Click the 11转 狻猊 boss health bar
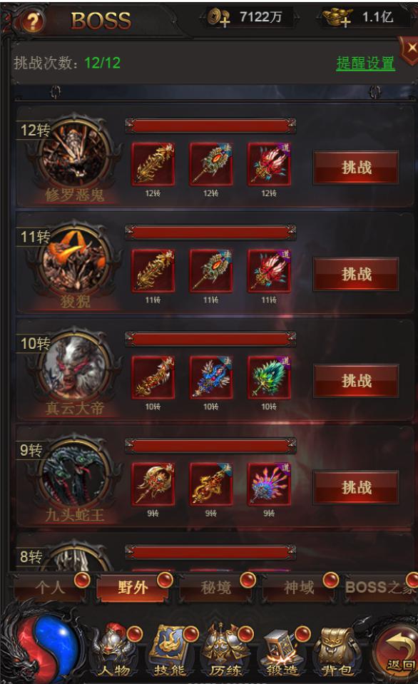Viewport: 418px width, 684px height. pyautogui.click(x=210, y=232)
